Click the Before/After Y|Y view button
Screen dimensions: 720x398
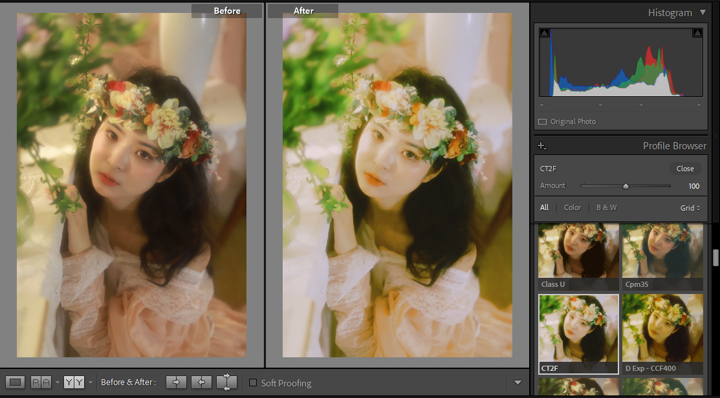(74, 382)
